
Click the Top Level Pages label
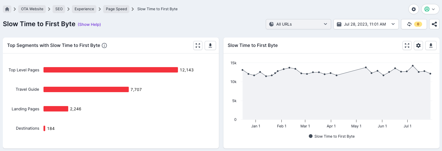(24, 70)
